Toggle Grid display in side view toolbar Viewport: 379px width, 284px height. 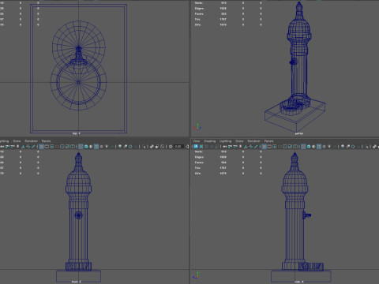[264, 147]
